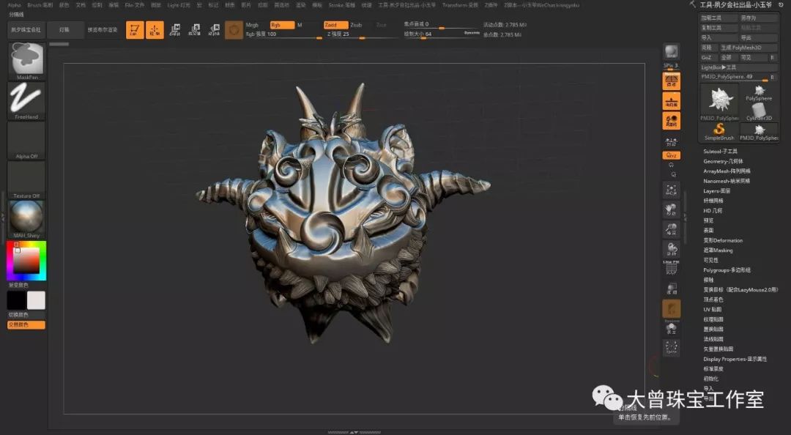The image size is (791, 435).
Task: Open the File-文件 menu
Action: click(134, 5)
